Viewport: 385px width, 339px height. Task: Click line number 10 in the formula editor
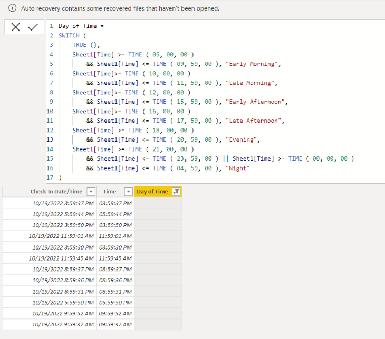click(50, 111)
